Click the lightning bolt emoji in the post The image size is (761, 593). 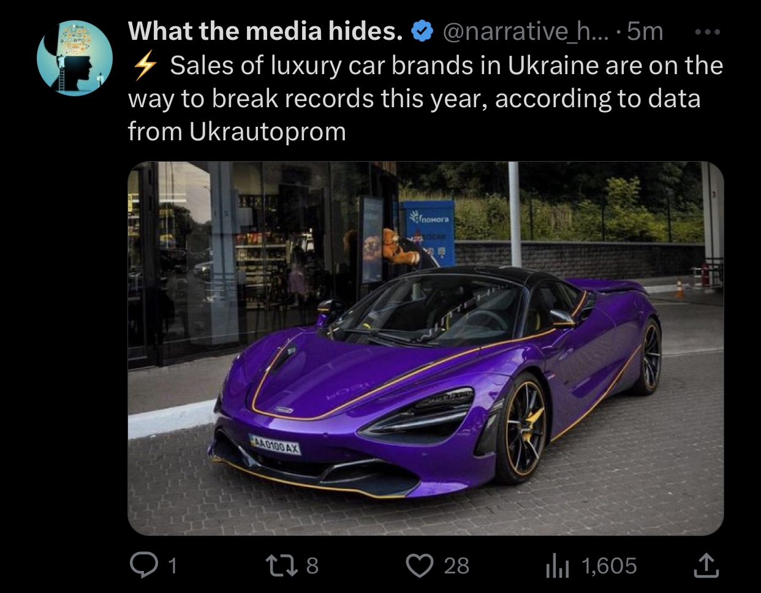click(x=145, y=66)
